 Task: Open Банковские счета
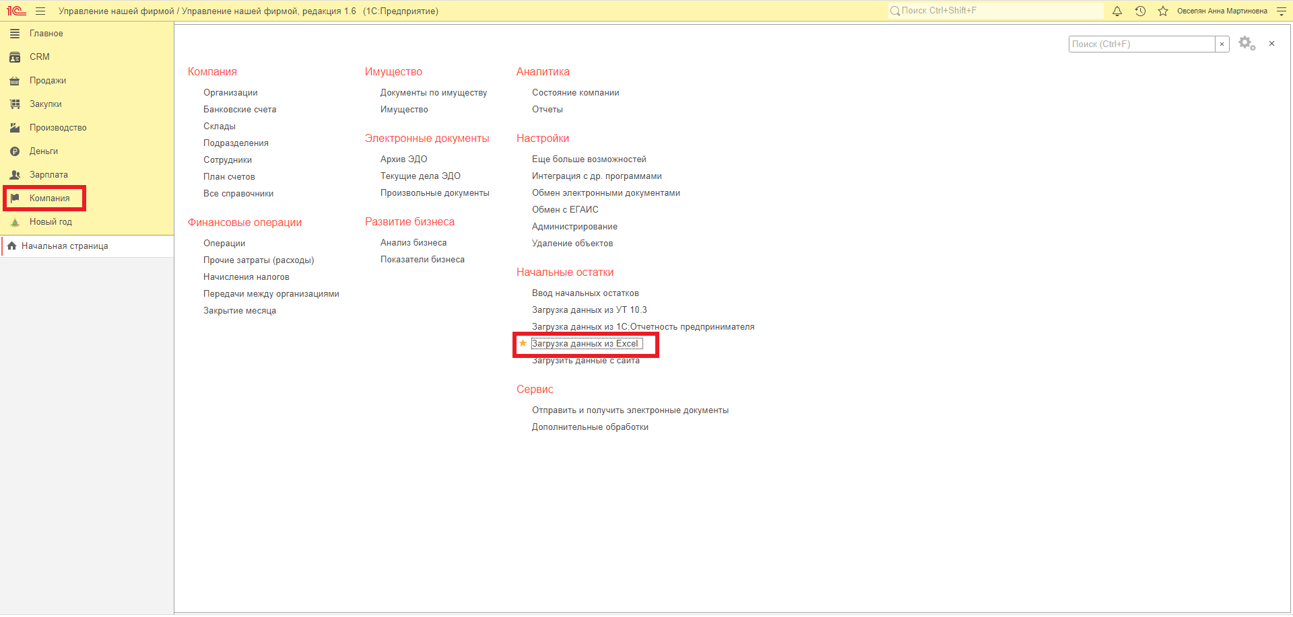(x=240, y=110)
